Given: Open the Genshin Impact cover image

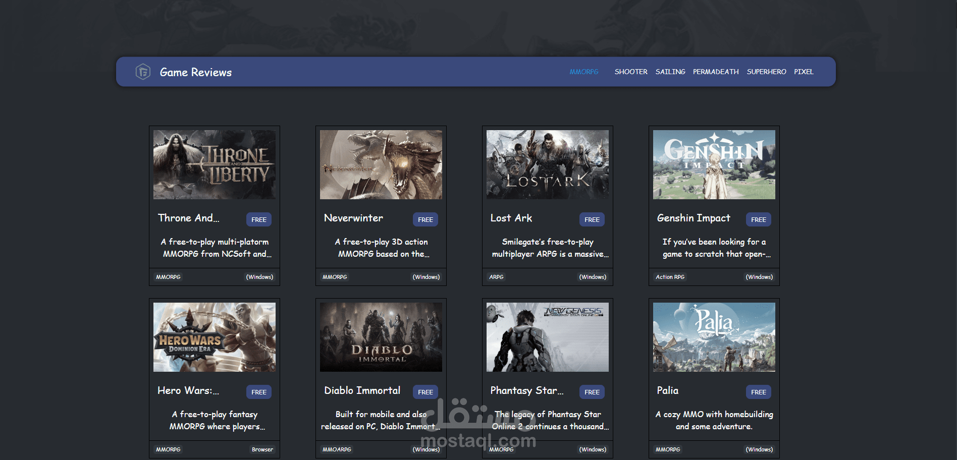Looking at the screenshot, I should coord(714,164).
